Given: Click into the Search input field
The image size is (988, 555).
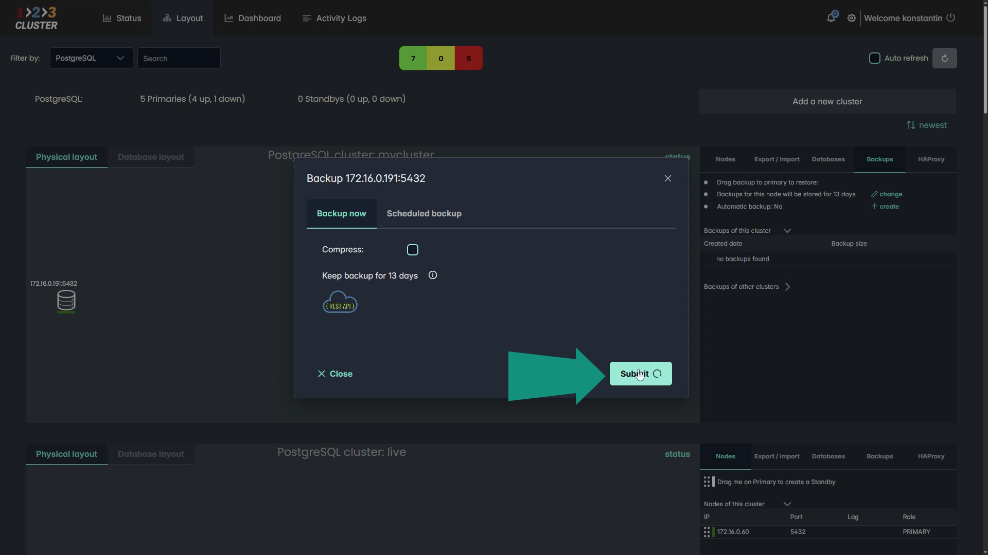Looking at the screenshot, I should (x=179, y=58).
